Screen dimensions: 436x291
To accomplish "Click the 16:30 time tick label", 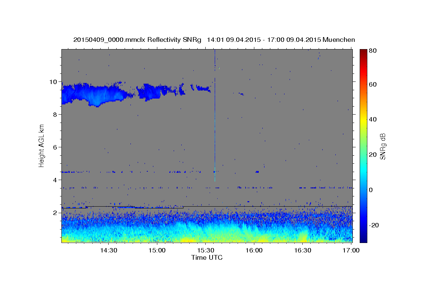I will coord(303,250).
